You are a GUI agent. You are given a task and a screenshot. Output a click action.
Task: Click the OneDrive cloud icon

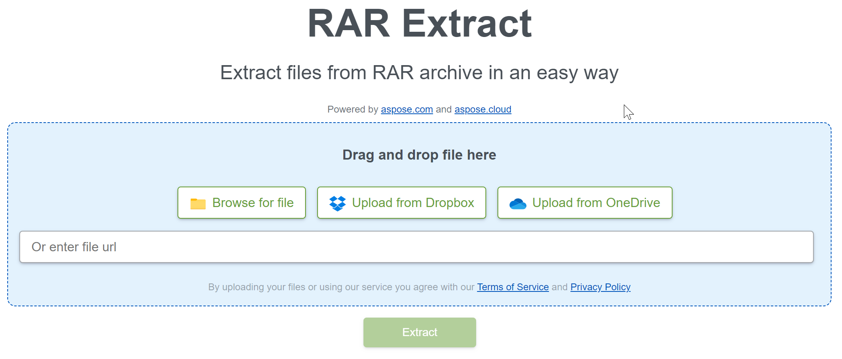point(518,204)
